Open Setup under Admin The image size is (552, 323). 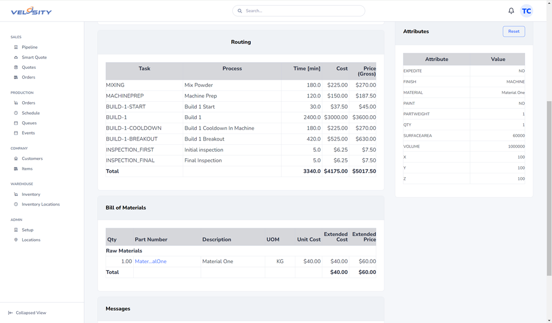click(27, 230)
